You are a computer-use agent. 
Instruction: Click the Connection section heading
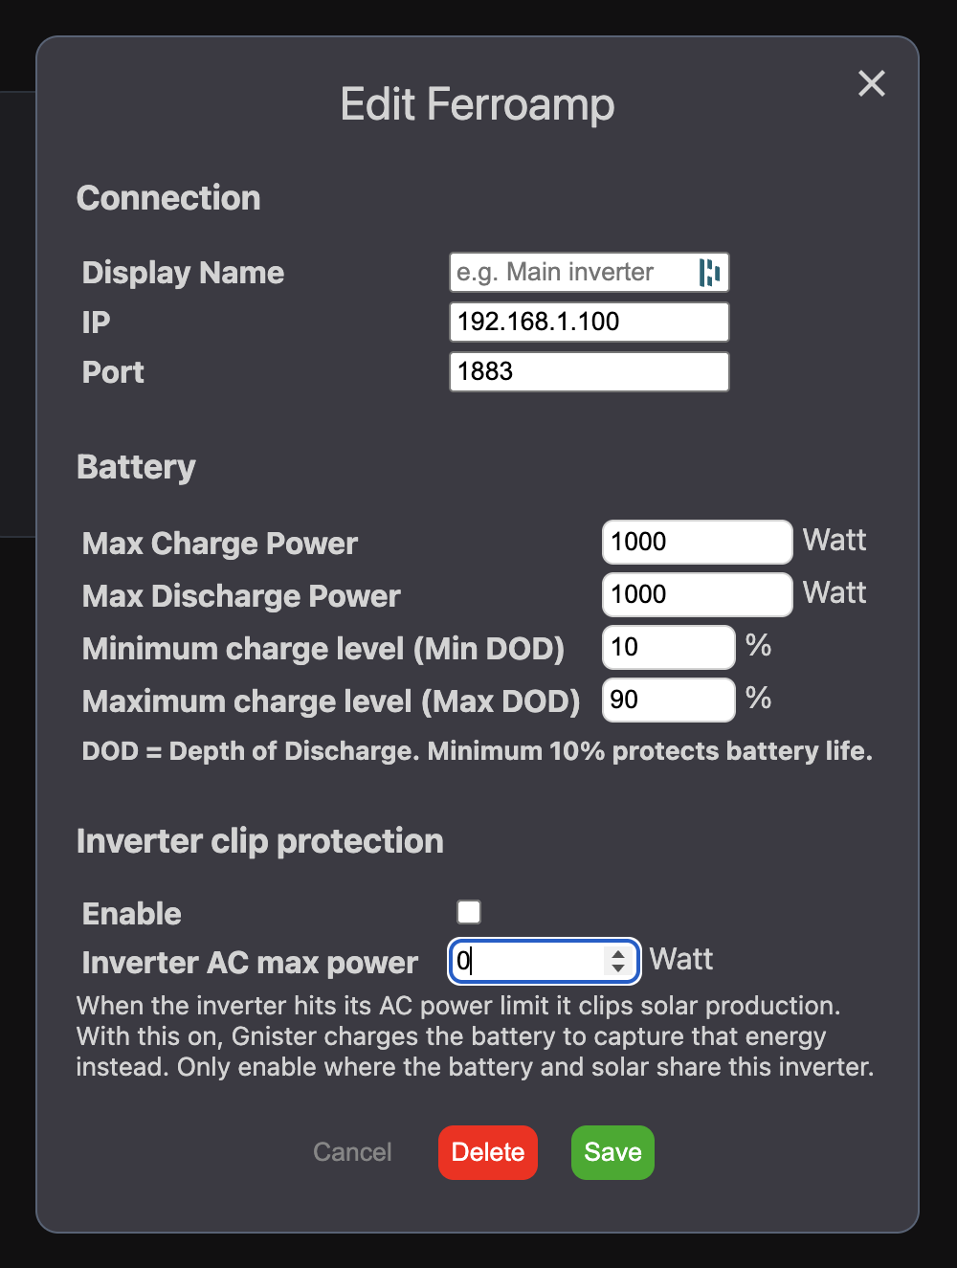point(168,198)
